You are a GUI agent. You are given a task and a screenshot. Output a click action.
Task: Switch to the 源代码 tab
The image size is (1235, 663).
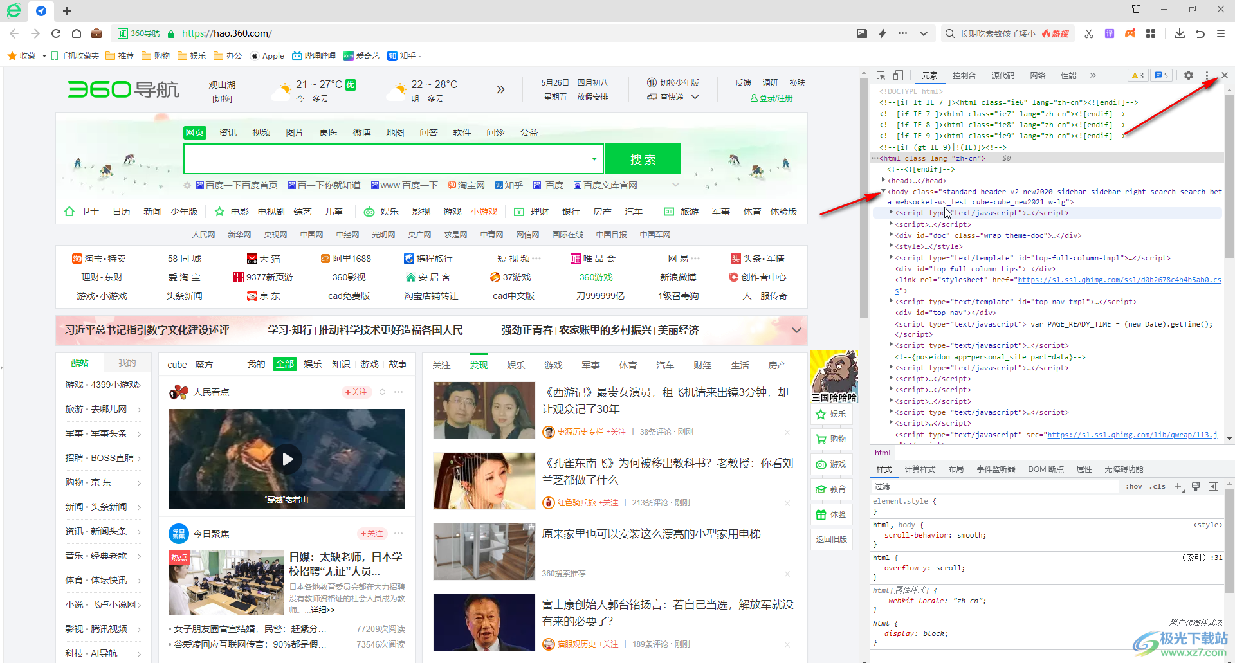(1003, 75)
